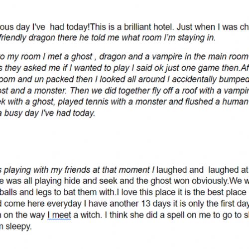Click the italic word "friendly"

point(13,38)
